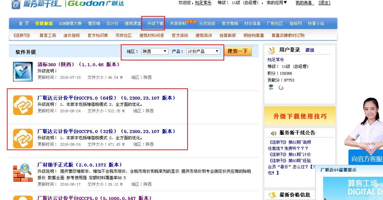Image resolution: width=383 pixels, height=200 pixels.
Task: Open 建筑培训 in the sub-navigation
Action: pos(204,35)
